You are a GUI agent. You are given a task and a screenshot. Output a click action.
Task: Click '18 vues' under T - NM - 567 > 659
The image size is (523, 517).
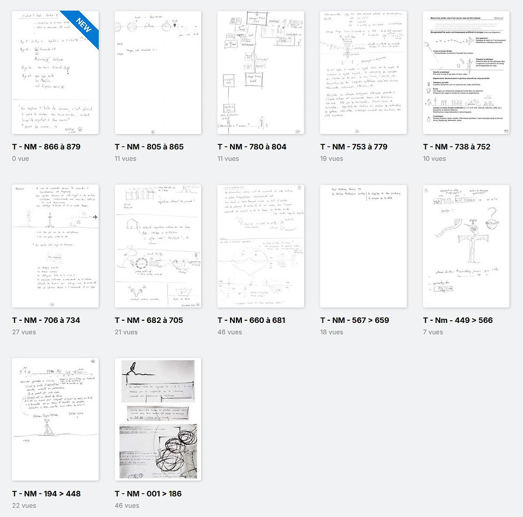pyautogui.click(x=331, y=332)
